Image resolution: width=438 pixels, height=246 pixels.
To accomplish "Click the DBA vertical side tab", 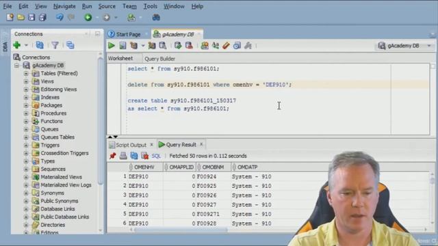I will (x=5, y=46).
